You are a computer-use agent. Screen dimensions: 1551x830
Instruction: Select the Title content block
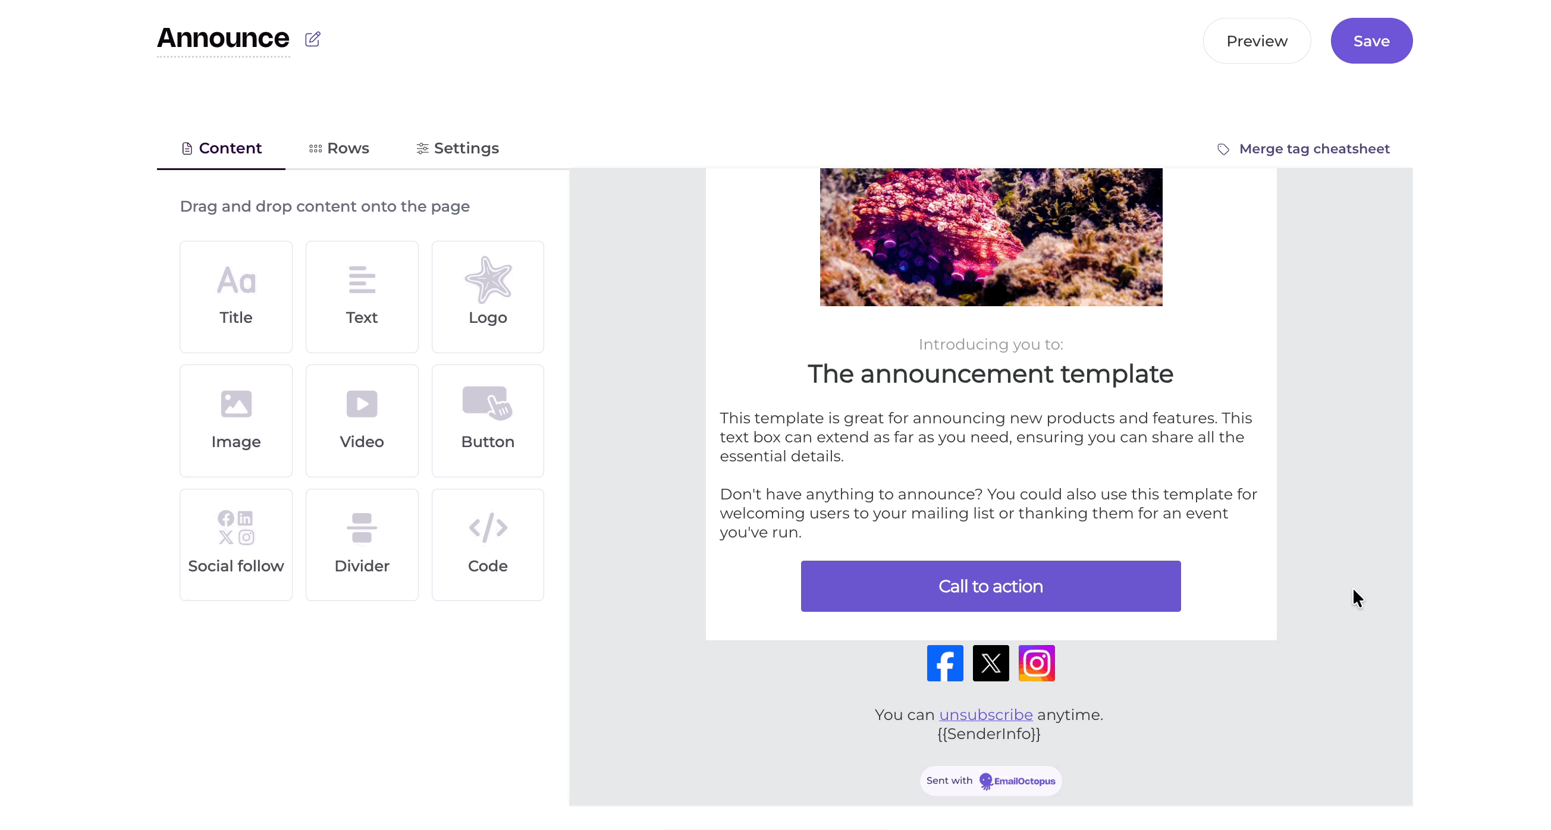[x=236, y=296]
